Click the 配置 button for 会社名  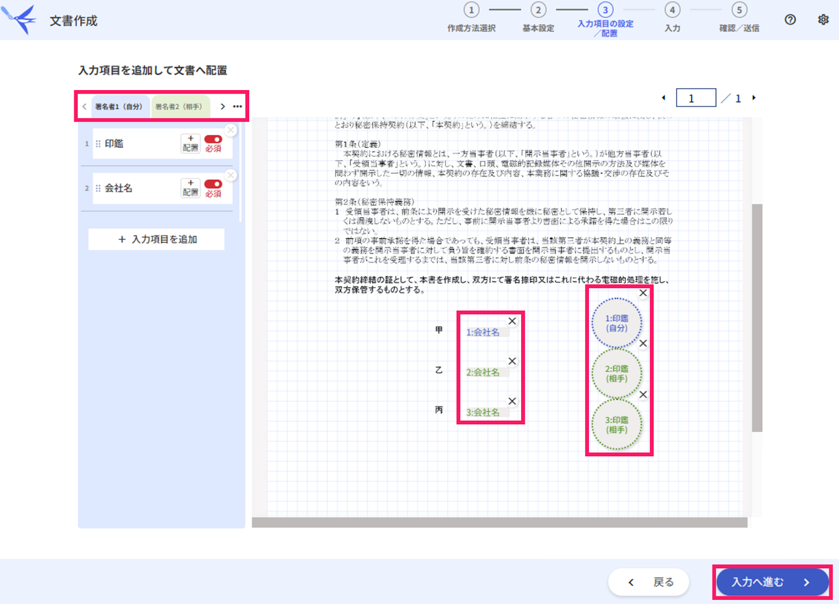click(x=190, y=188)
